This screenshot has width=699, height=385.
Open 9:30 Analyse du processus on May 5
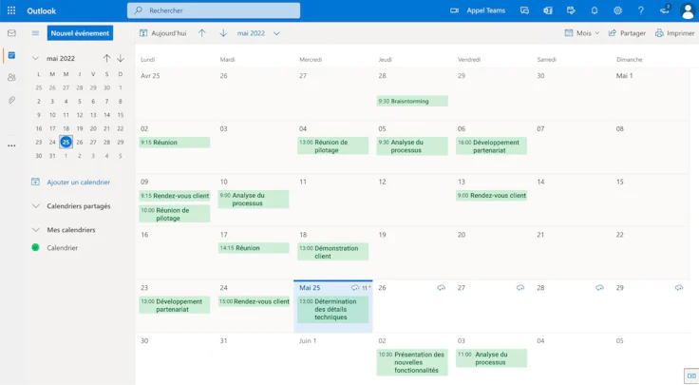point(412,145)
